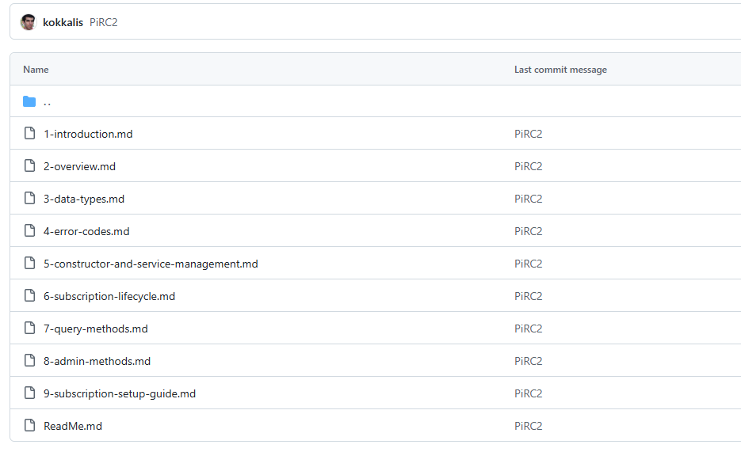This screenshot has width=741, height=452.
Task: Click PiRC2 commit message for 1-introduction.md
Action: pyautogui.click(x=528, y=134)
